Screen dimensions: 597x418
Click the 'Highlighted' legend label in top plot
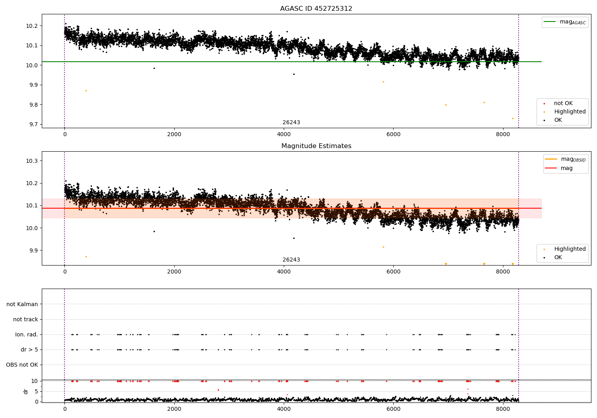(x=570, y=112)
